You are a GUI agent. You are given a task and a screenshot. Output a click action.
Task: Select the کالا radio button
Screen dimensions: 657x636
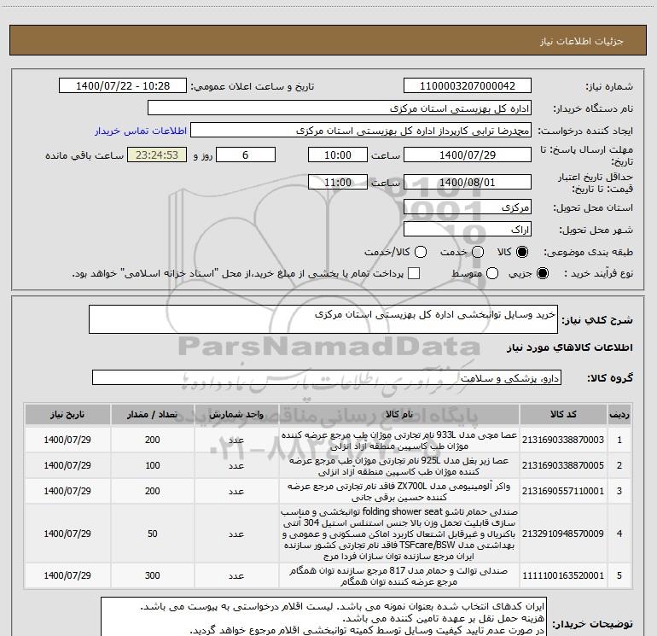pos(522,252)
